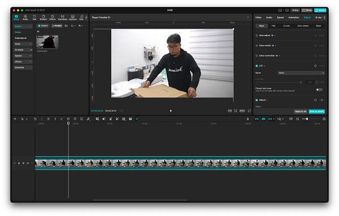Click the reset icon in LUT row
The image size is (339, 216).
315,66
